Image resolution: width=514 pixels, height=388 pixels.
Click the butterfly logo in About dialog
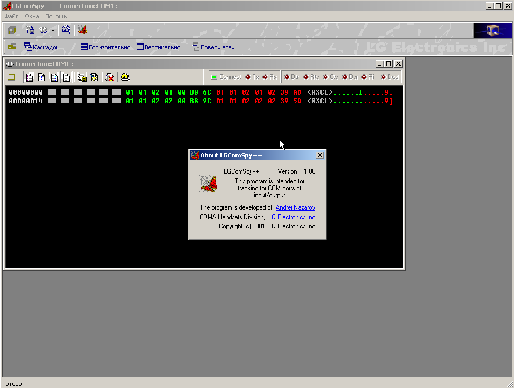[208, 183]
